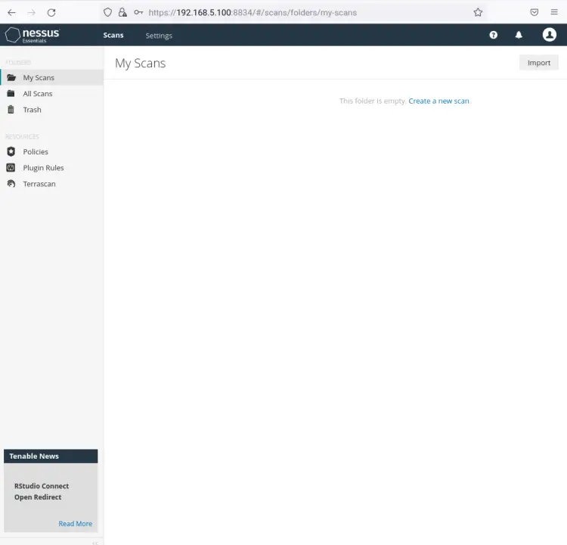
Task: Show site security info via padlock icon
Action: click(122, 12)
